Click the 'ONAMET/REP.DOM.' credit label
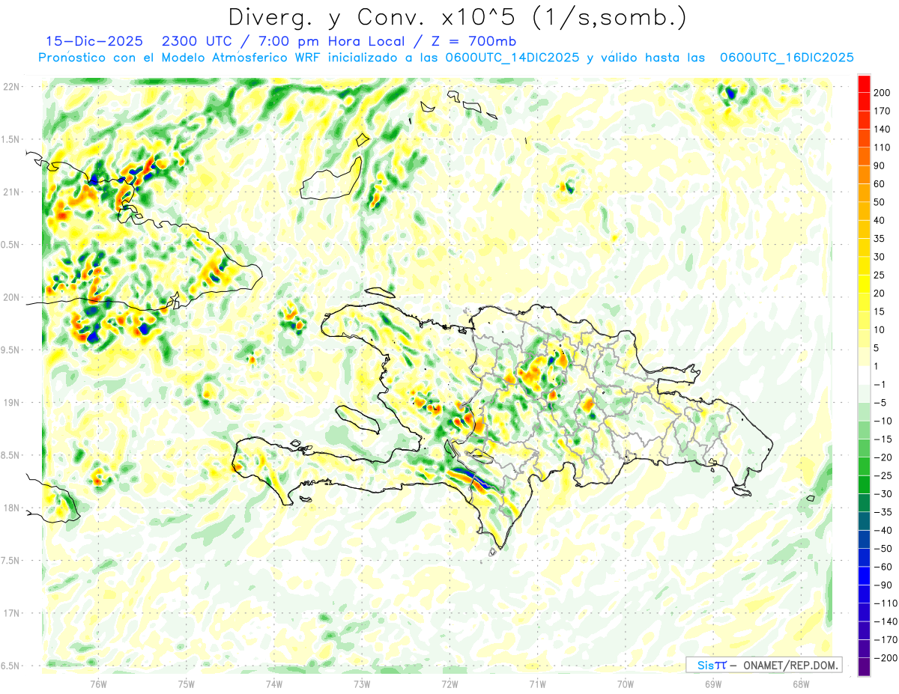The height and width of the screenshot is (694, 899). tap(793, 665)
